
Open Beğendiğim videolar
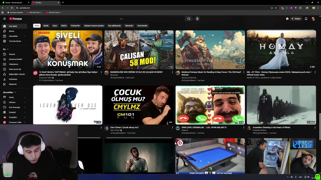[15, 74]
